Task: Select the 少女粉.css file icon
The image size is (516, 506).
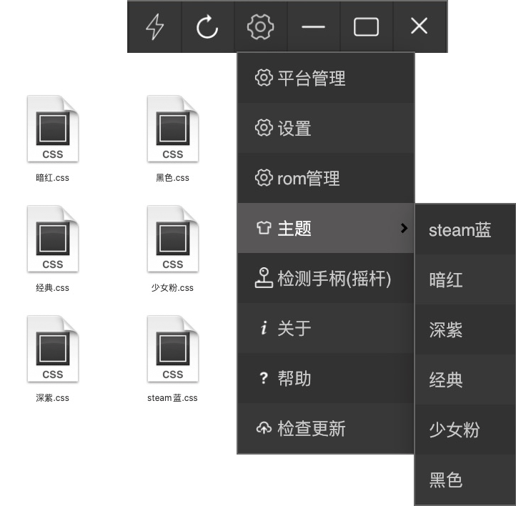Action: (x=173, y=240)
